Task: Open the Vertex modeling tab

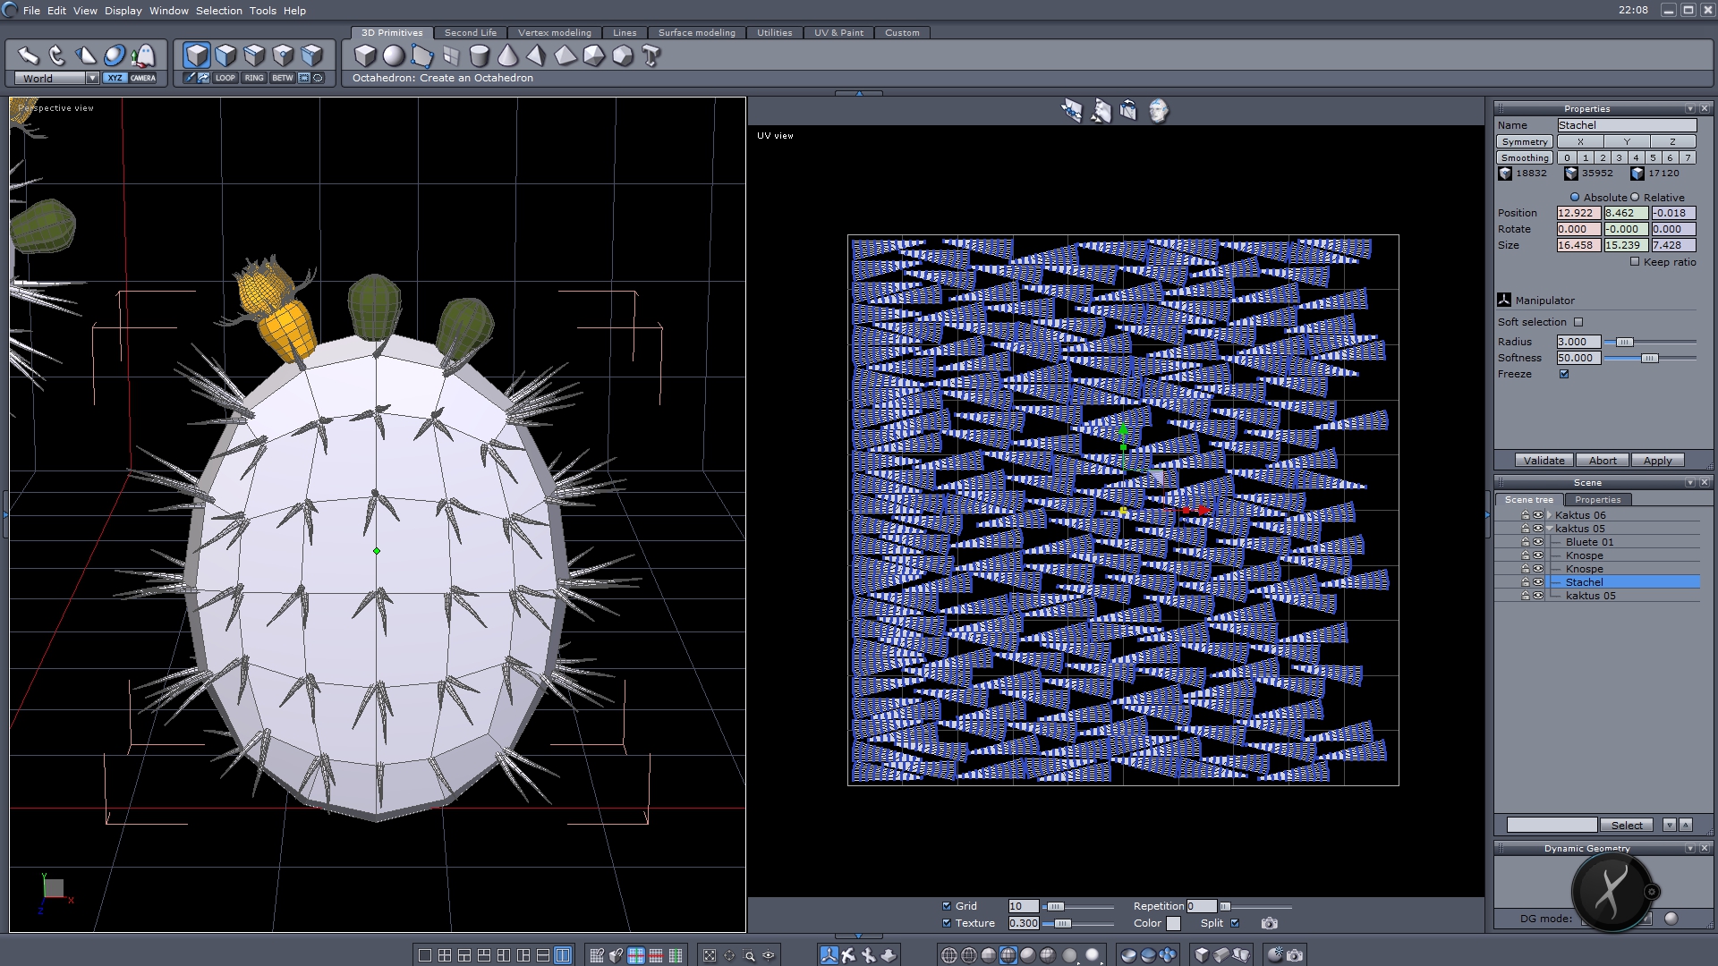Action: click(x=554, y=32)
